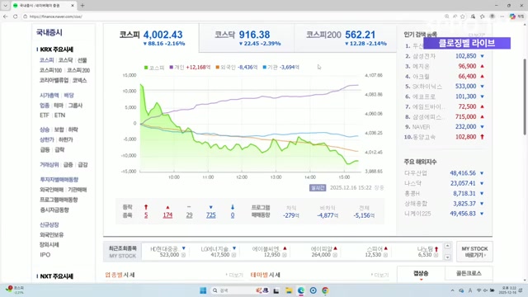This screenshot has width=528, height=297.
Task: Add this page to favorites star
Action: (463, 16)
